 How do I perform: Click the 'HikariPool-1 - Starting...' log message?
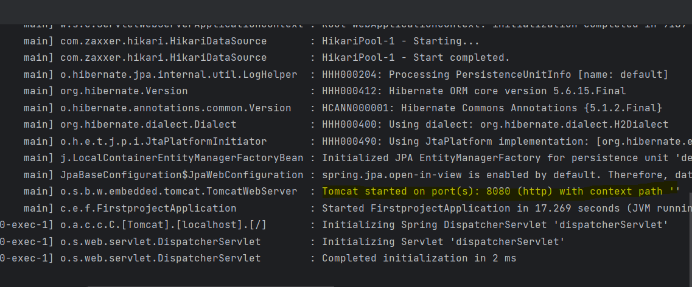pyautogui.click(x=400, y=41)
